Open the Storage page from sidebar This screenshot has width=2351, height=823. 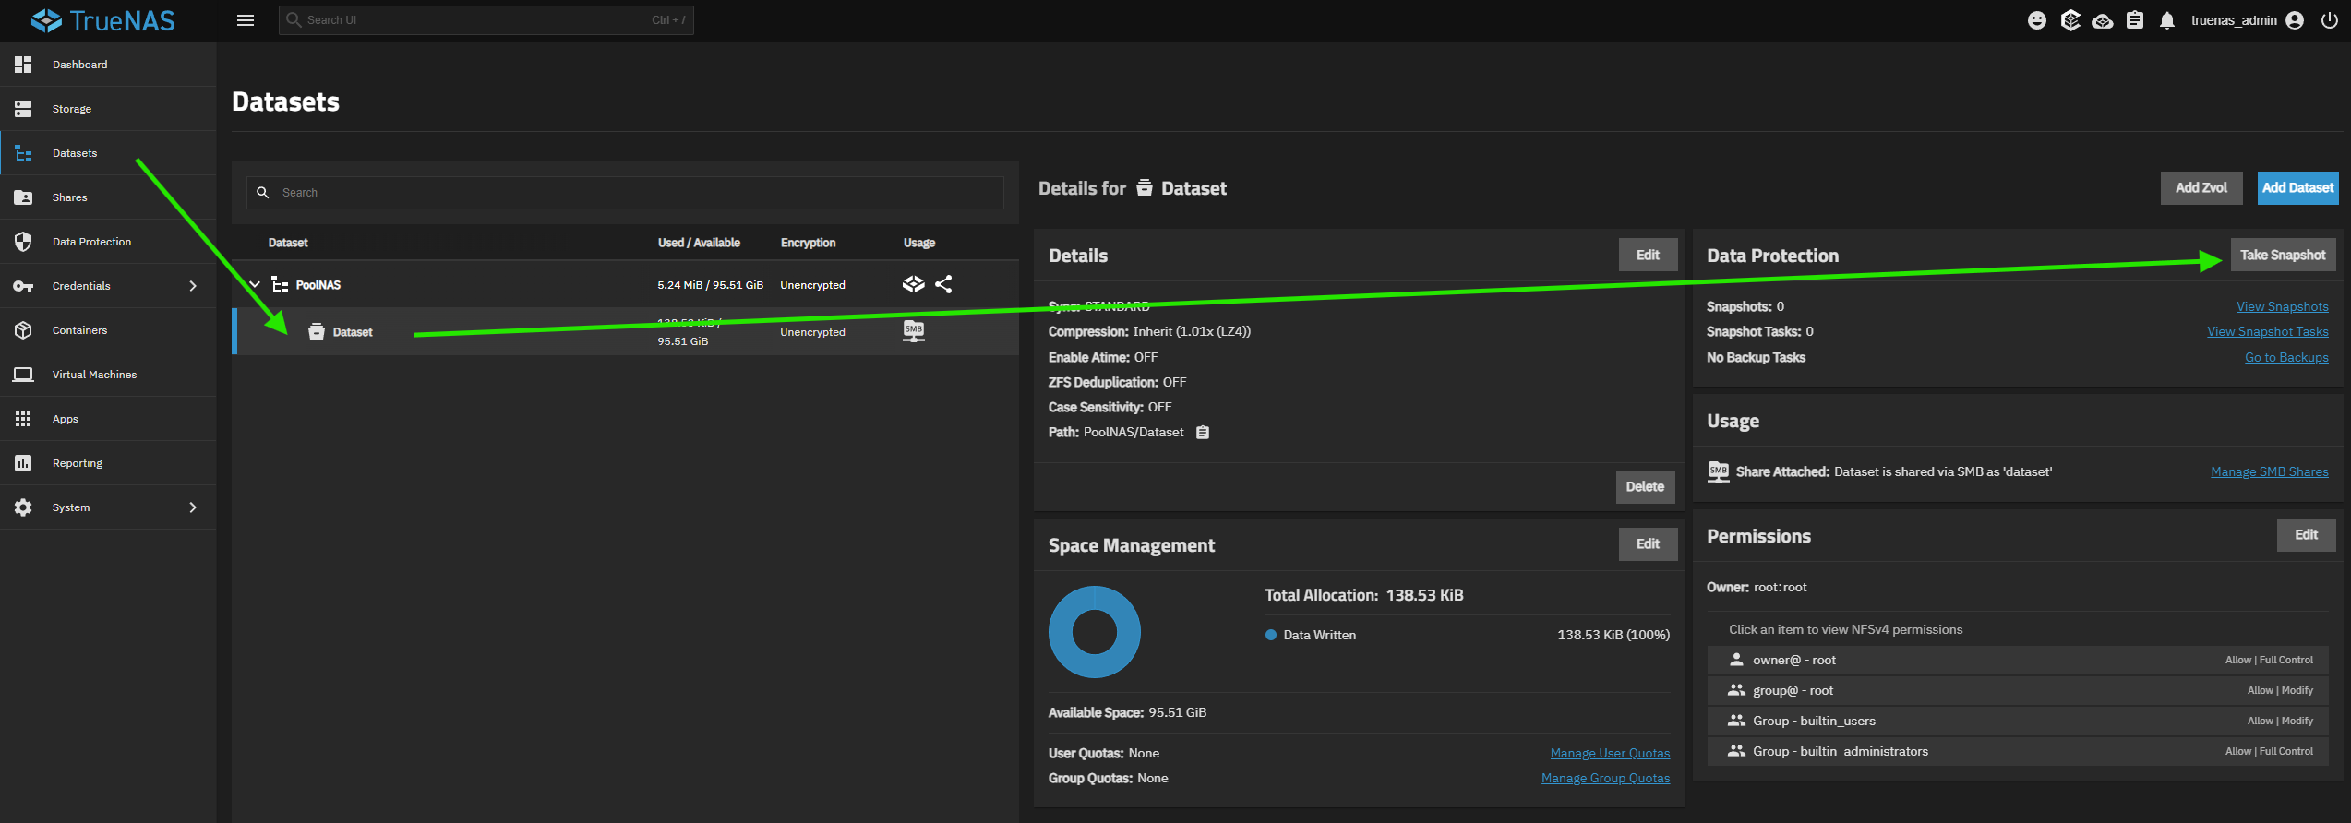pos(72,109)
